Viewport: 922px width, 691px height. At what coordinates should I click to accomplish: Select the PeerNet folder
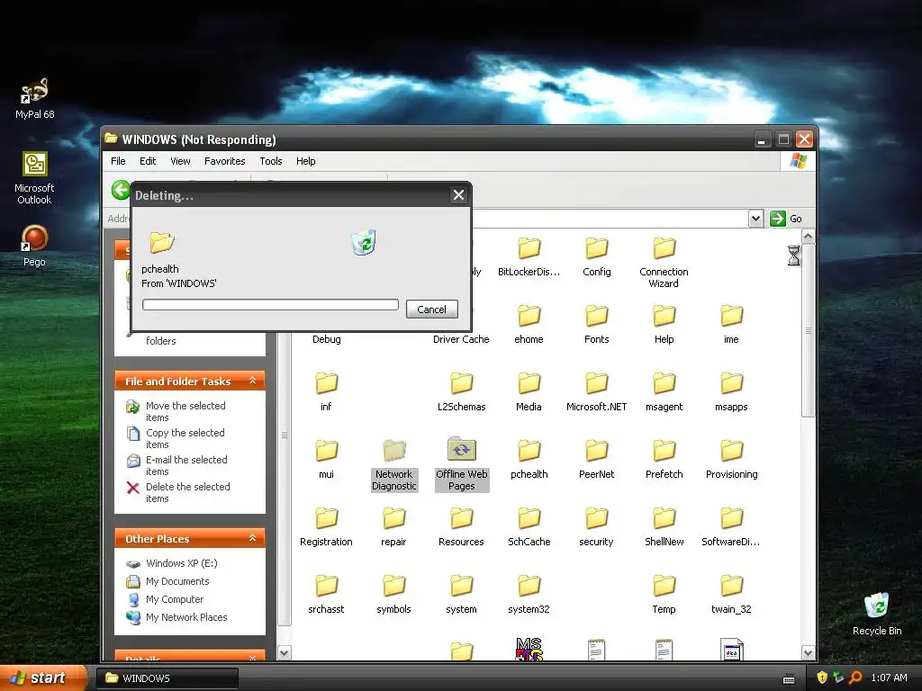pyautogui.click(x=596, y=460)
